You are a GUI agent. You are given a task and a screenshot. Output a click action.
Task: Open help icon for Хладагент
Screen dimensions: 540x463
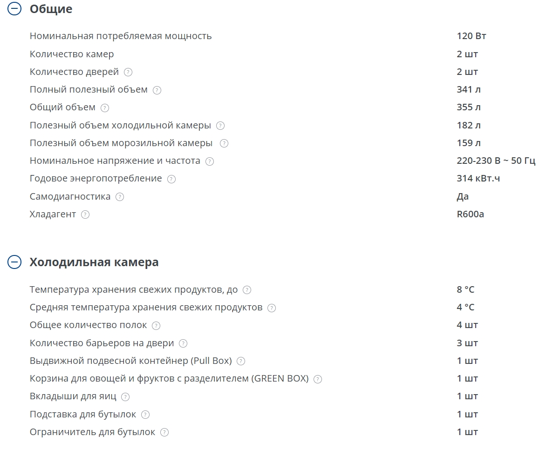point(85,215)
